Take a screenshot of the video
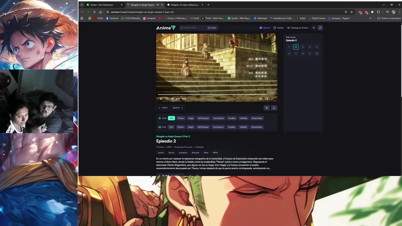Image resolution: width=402 pixels, height=226 pixels. pos(261,99)
